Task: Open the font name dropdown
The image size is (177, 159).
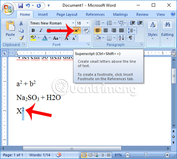Action: [73, 23]
